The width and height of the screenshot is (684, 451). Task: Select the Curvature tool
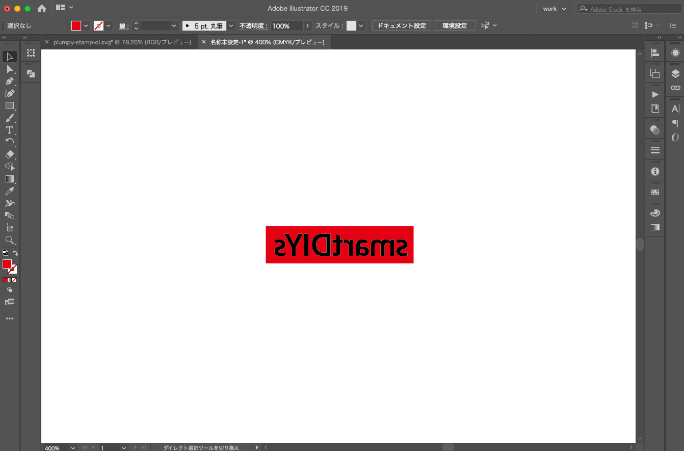click(x=10, y=93)
